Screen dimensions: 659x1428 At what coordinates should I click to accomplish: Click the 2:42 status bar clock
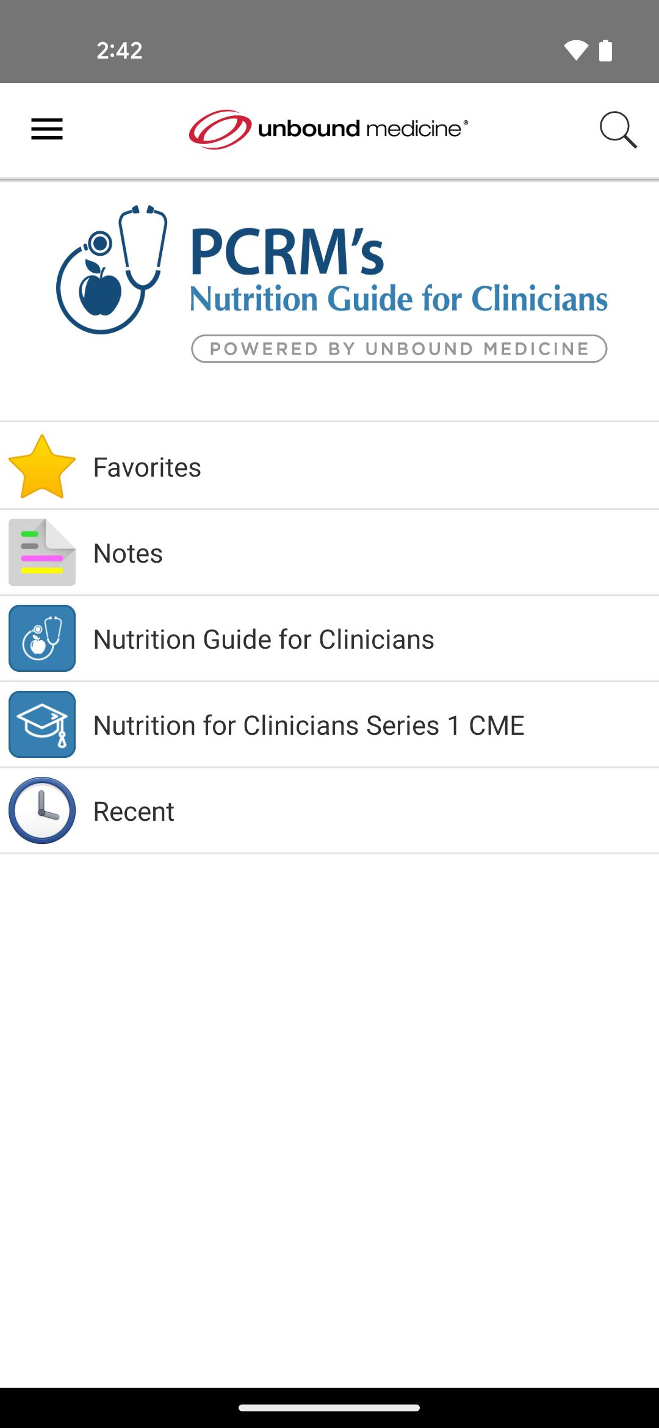[120, 50]
